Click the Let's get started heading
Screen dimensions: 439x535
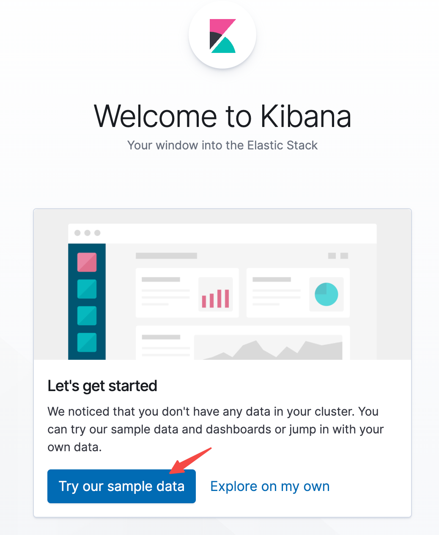pyautogui.click(x=102, y=386)
